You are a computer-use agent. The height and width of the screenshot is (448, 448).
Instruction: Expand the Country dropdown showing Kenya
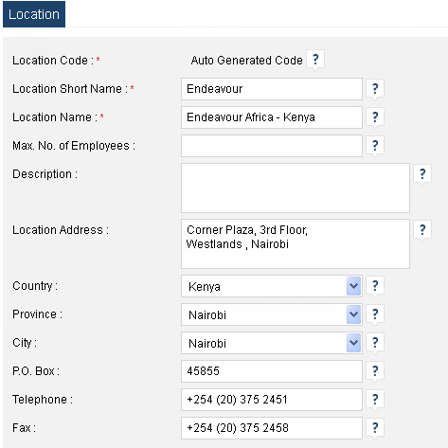pos(353,286)
